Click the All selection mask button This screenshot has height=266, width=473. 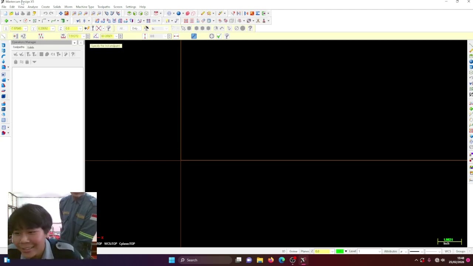(x=122, y=28)
